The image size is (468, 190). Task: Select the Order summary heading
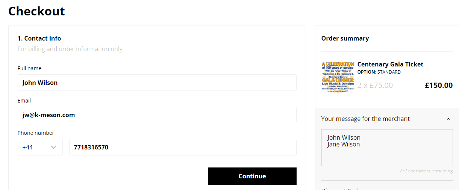345,38
